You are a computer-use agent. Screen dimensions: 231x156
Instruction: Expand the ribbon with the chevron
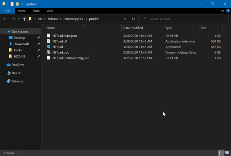[222, 11]
